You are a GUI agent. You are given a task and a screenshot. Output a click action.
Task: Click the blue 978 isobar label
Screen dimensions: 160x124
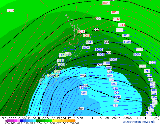(x=153, y=106)
